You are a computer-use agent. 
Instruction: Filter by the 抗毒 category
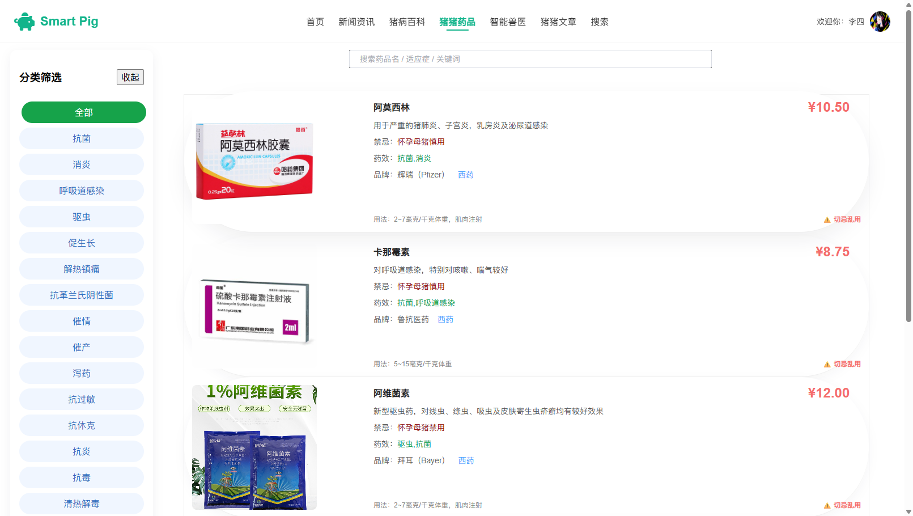(82, 477)
